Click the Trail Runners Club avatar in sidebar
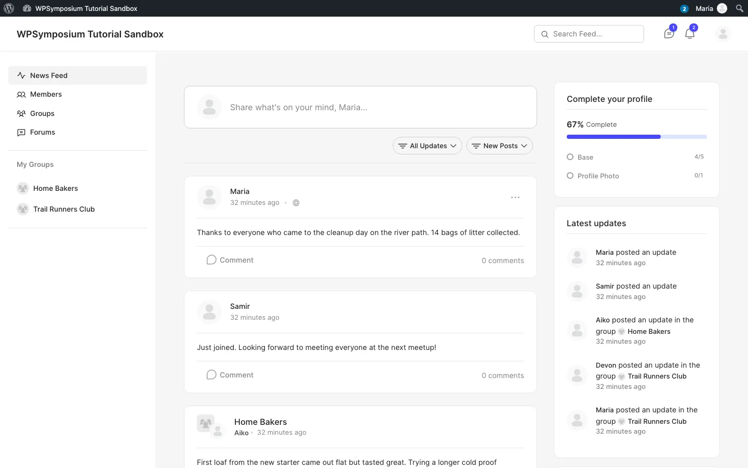Image resolution: width=748 pixels, height=468 pixels. coord(23,209)
